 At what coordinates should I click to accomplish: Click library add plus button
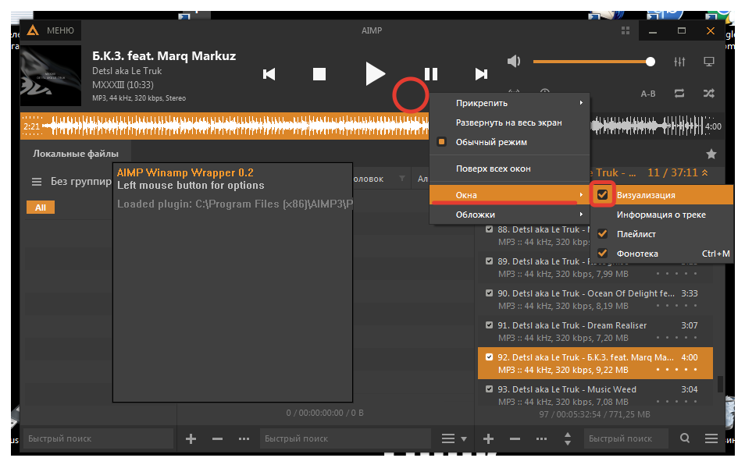[x=191, y=438]
